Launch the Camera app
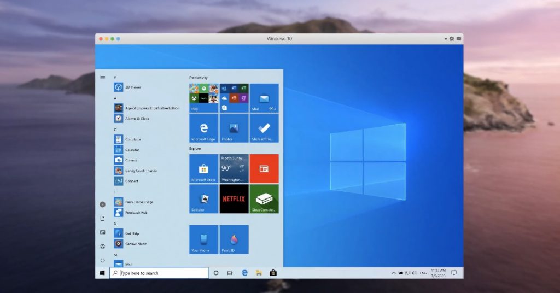 coord(126,160)
